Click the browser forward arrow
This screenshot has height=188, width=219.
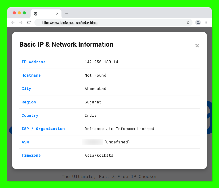tap(21, 22)
